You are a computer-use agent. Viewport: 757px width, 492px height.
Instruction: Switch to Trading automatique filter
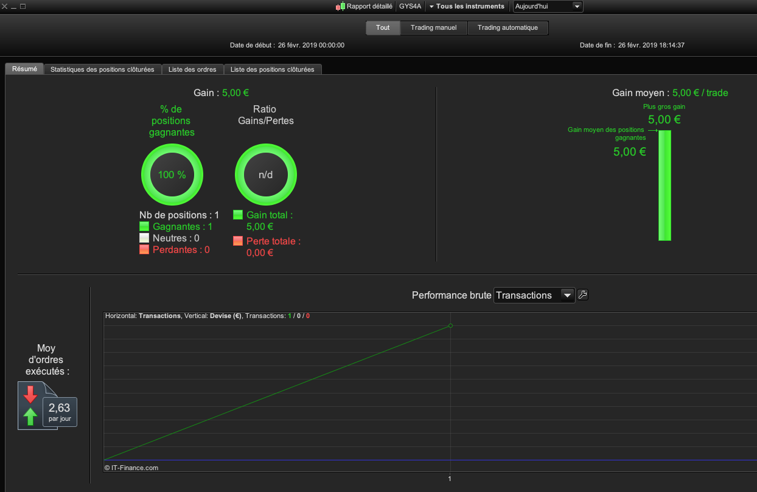pos(508,28)
